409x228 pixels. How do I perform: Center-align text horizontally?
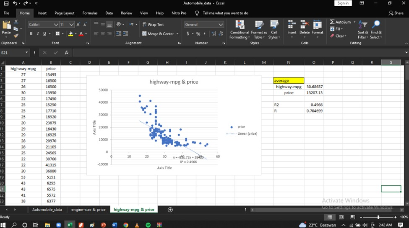[x=103, y=33]
